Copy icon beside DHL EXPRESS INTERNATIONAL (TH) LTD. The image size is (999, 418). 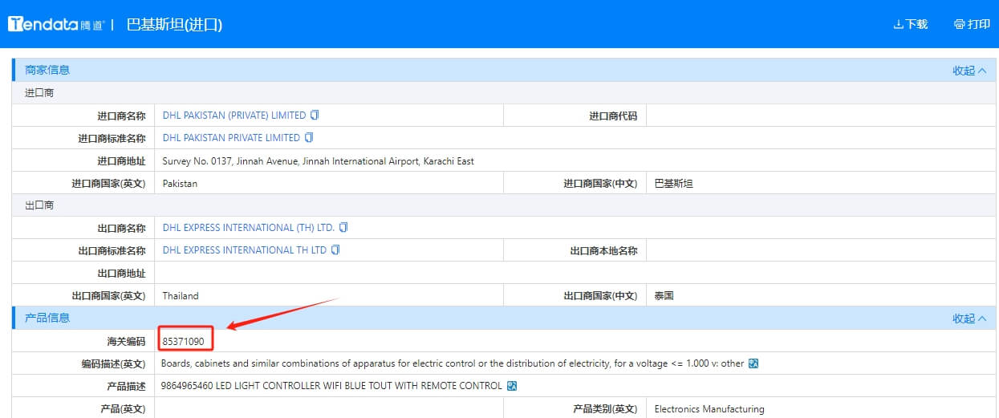[x=343, y=228]
